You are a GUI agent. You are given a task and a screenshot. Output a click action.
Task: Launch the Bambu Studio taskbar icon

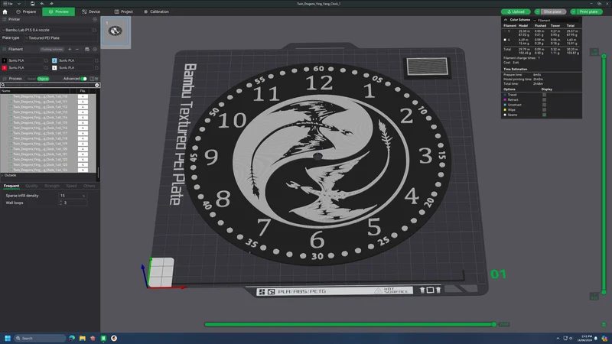103,338
